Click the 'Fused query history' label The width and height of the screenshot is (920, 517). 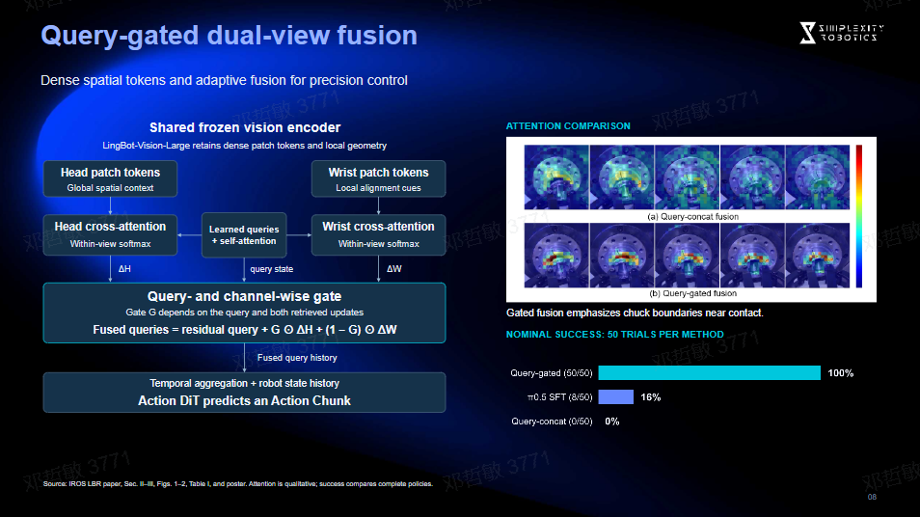[x=297, y=358]
